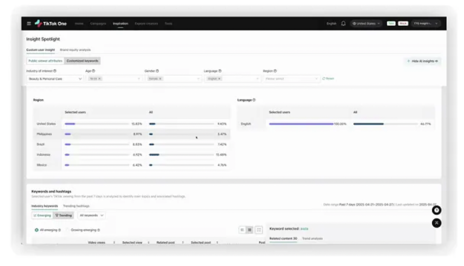Open the Trend analysis tab
Screen dimensions: 464x266
[x=312, y=239]
